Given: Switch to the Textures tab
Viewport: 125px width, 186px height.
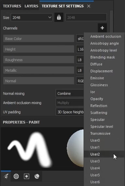Looking at the screenshot, I should (x=12, y=6).
